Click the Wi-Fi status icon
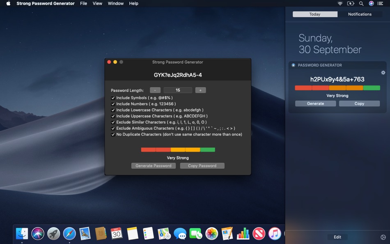The width and height of the screenshot is (390, 244). click(x=340, y=3)
